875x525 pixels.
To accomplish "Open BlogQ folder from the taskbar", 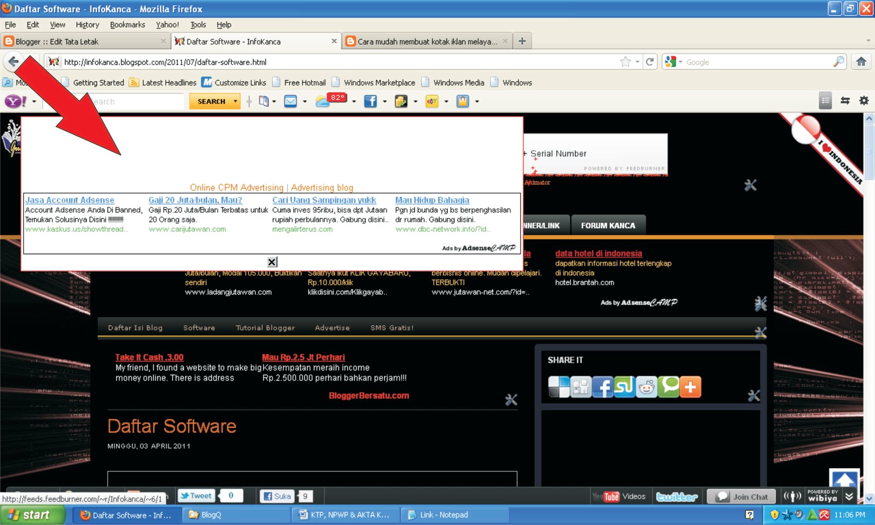I will (235, 515).
